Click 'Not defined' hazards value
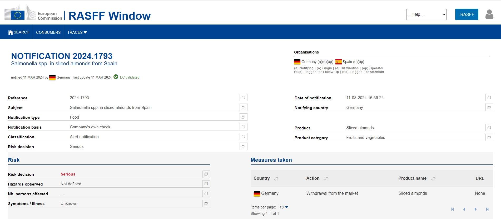Screen dimensions: 501x219 point(71,184)
